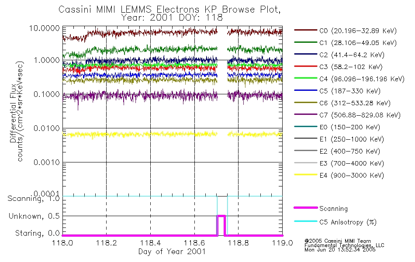Select the E0 (150–200 KeV) legend label
The image size is (415, 262).
click(349, 127)
